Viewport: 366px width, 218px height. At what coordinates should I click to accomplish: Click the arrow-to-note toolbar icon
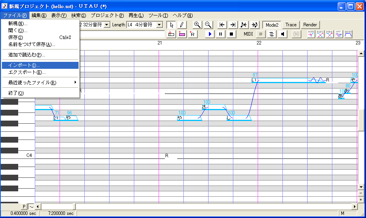(255, 25)
